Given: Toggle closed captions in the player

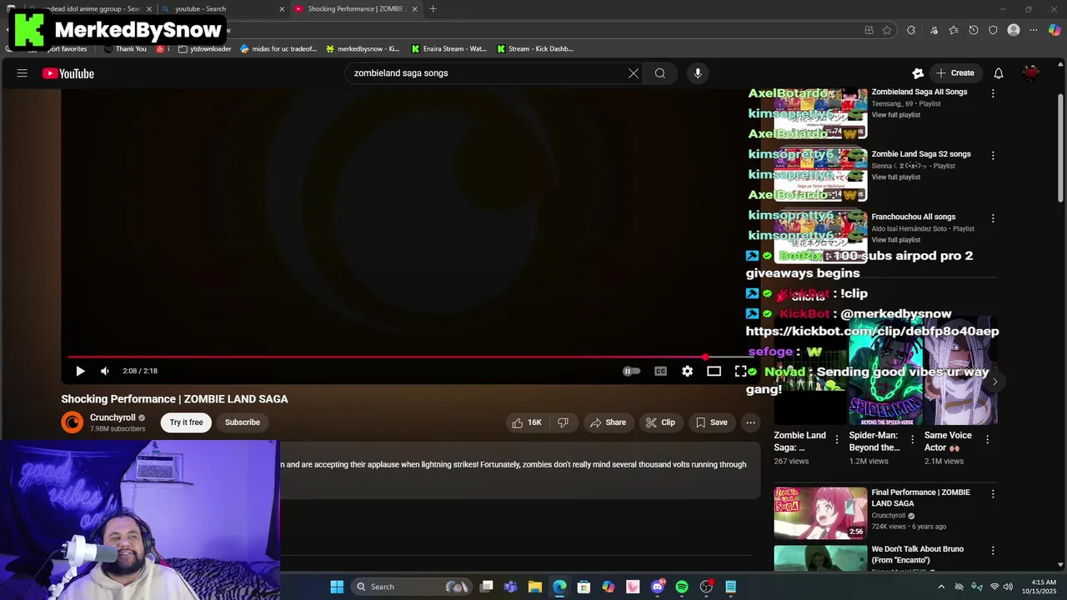Looking at the screenshot, I should 660,371.
